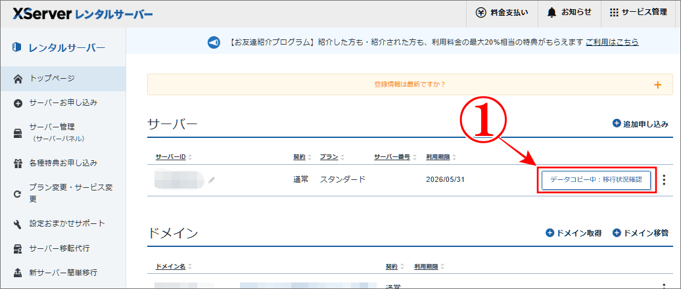This screenshot has width=681, height=289.
Task: Open サービス管理 menu
Action: [x=638, y=12]
